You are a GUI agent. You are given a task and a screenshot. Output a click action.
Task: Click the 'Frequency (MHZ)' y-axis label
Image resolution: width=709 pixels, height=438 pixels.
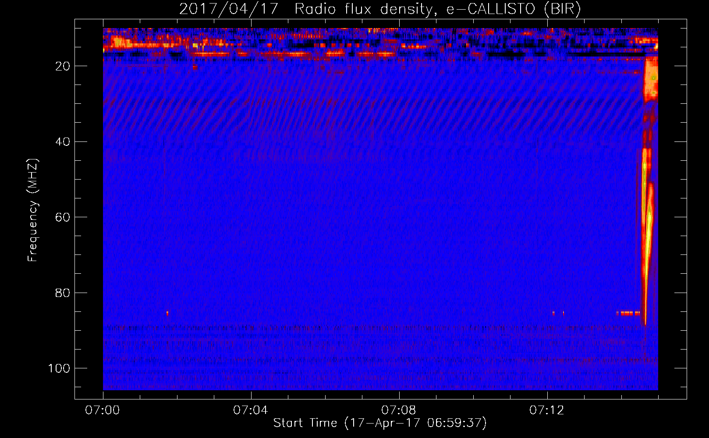(33, 210)
